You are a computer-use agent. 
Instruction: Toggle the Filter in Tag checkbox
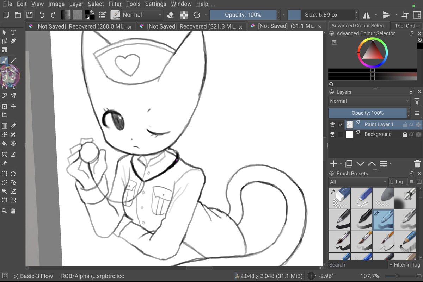point(392,265)
